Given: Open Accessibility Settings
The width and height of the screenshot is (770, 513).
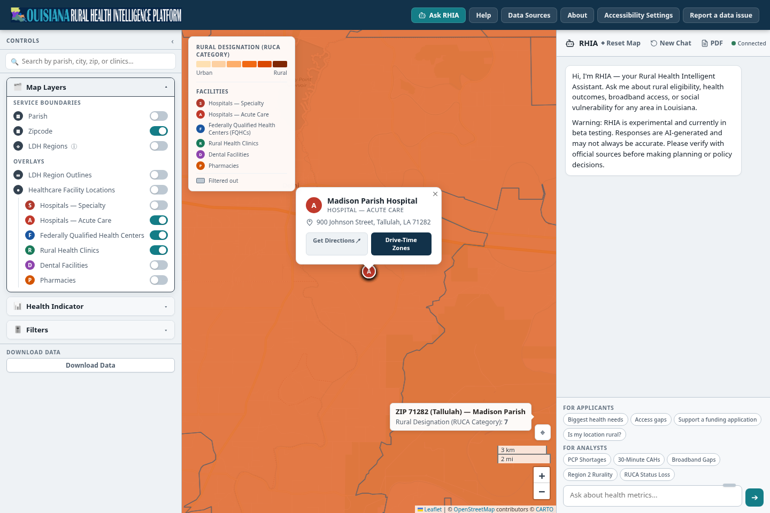Looking at the screenshot, I should click(638, 15).
